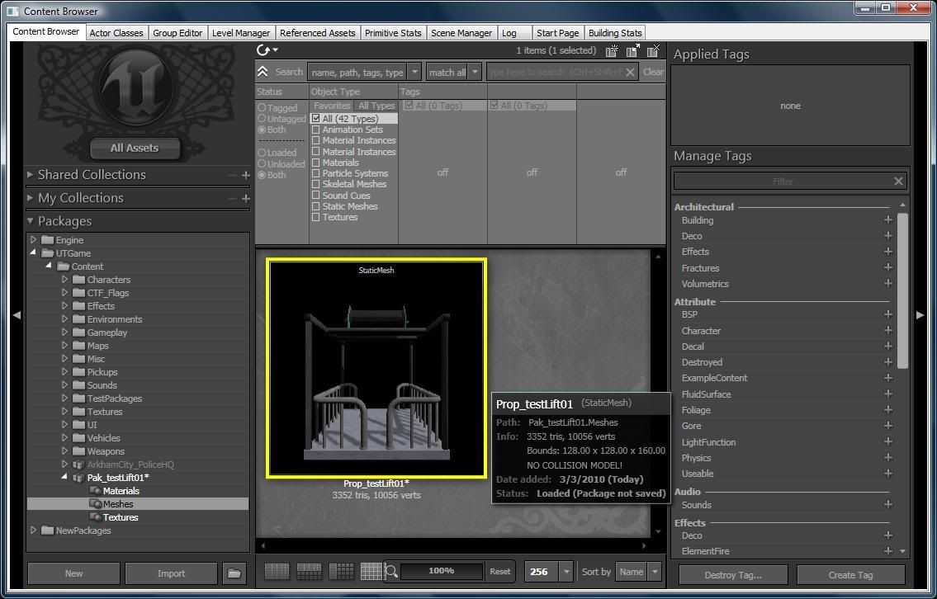Apply the Sounds tag via its plus
The image size is (937, 599).
tap(888, 504)
